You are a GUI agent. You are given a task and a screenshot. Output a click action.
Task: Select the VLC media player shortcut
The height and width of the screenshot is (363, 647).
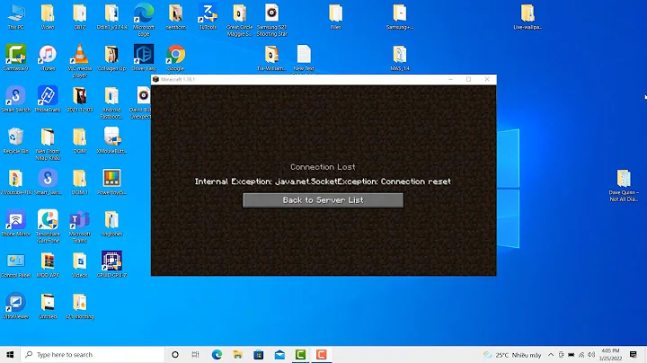80,61
